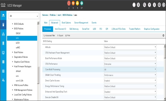This screenshot has height=101, width=166.
Task: Open the VM sidebar icon
Action: tap(3, 53)
